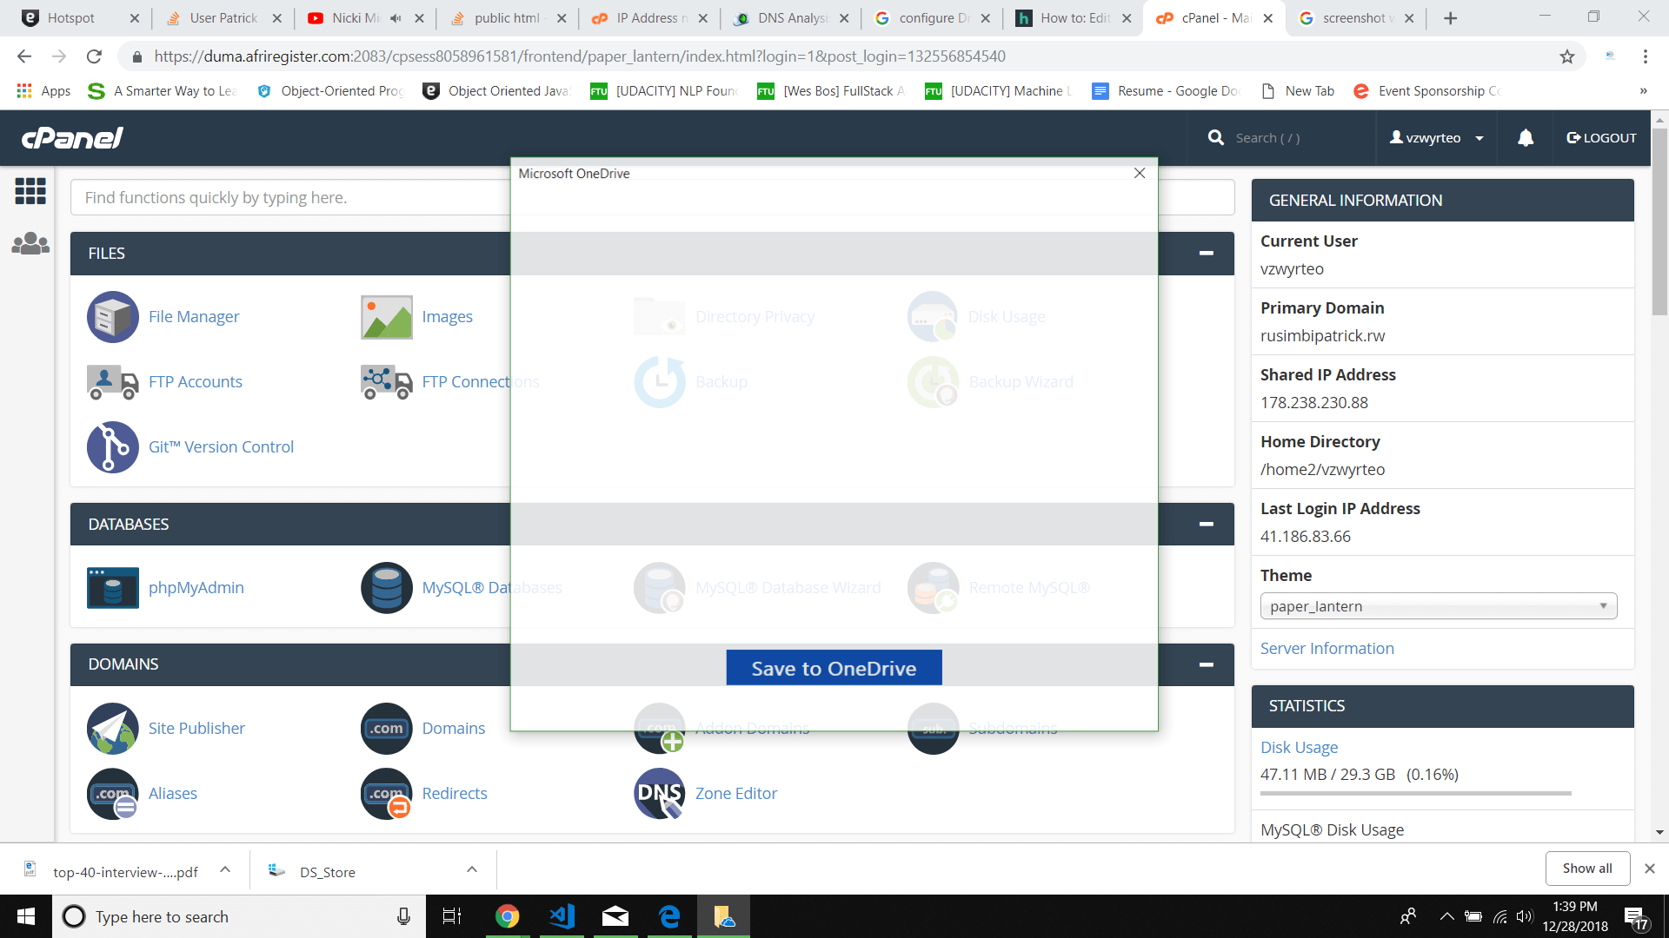Open the Mail app in the taskbar
Screen dimensions: 1669x938
click(615, 916)
